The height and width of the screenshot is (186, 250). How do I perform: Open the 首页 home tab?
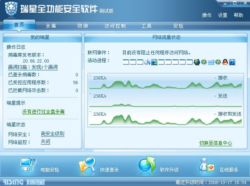click(x=19, y=25)
